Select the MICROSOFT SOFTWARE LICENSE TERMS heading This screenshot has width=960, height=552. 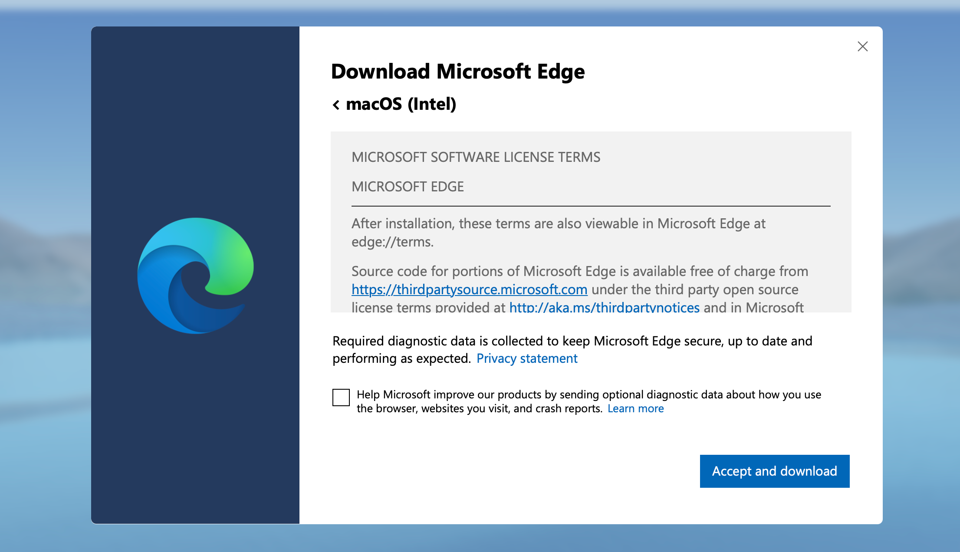point(476,157)
